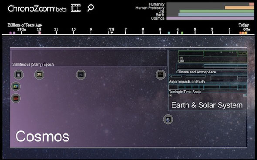Viewport: 257px width, 160px height.
Task: Zoom into the Cosmos timeline title
Action: [42, 137]
